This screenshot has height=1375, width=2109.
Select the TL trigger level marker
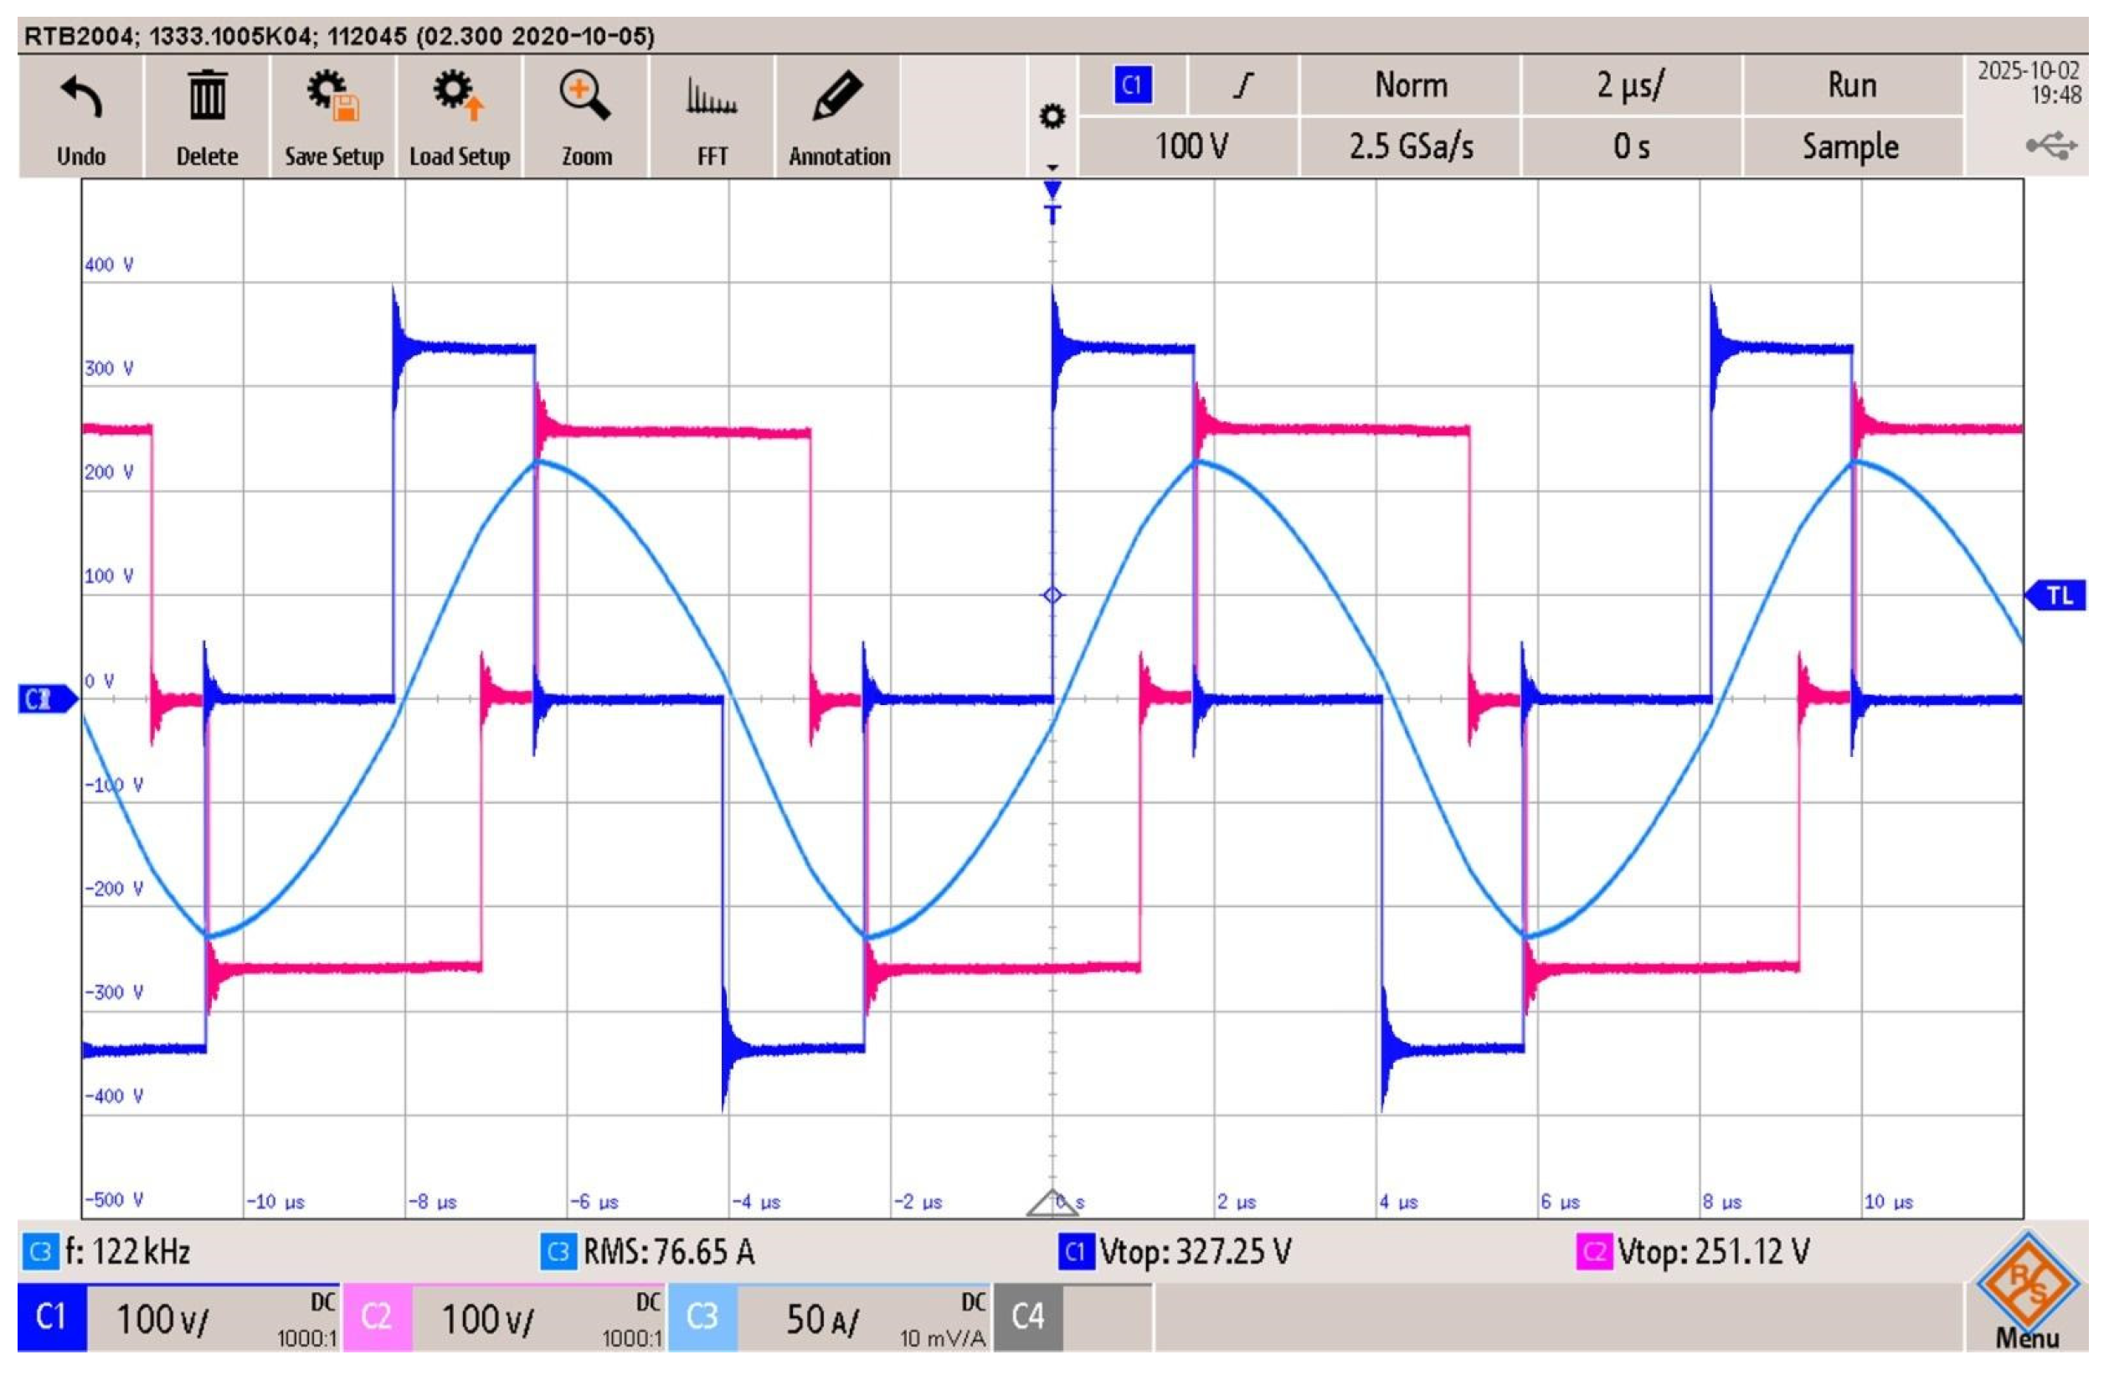coord(2058,595)
